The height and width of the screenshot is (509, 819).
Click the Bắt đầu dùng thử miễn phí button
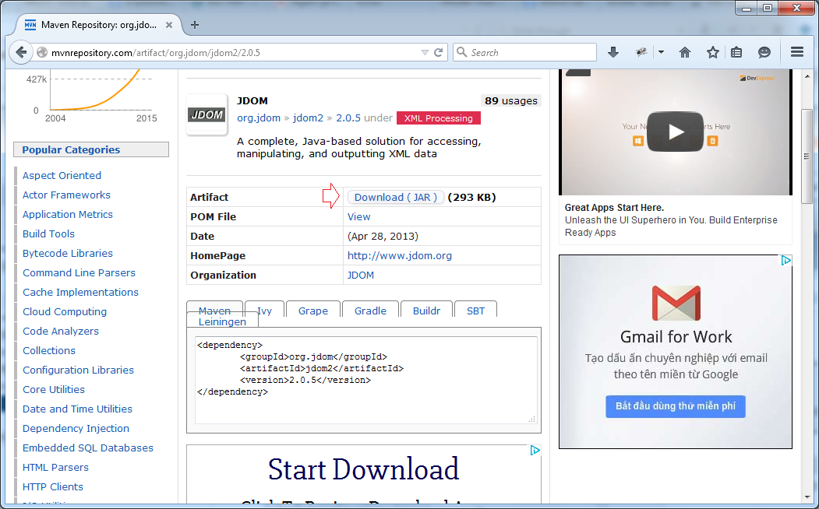(676, 406)
